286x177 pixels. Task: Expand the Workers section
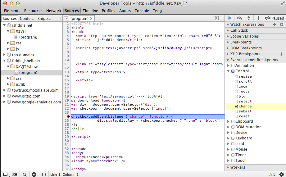228,167
